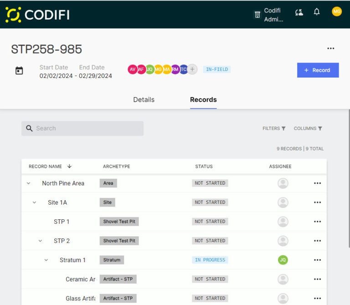Image resolution: width=350 pixels, height=305 pixels.
Task: Open the sync users icon in header
Action: [299, 12]
